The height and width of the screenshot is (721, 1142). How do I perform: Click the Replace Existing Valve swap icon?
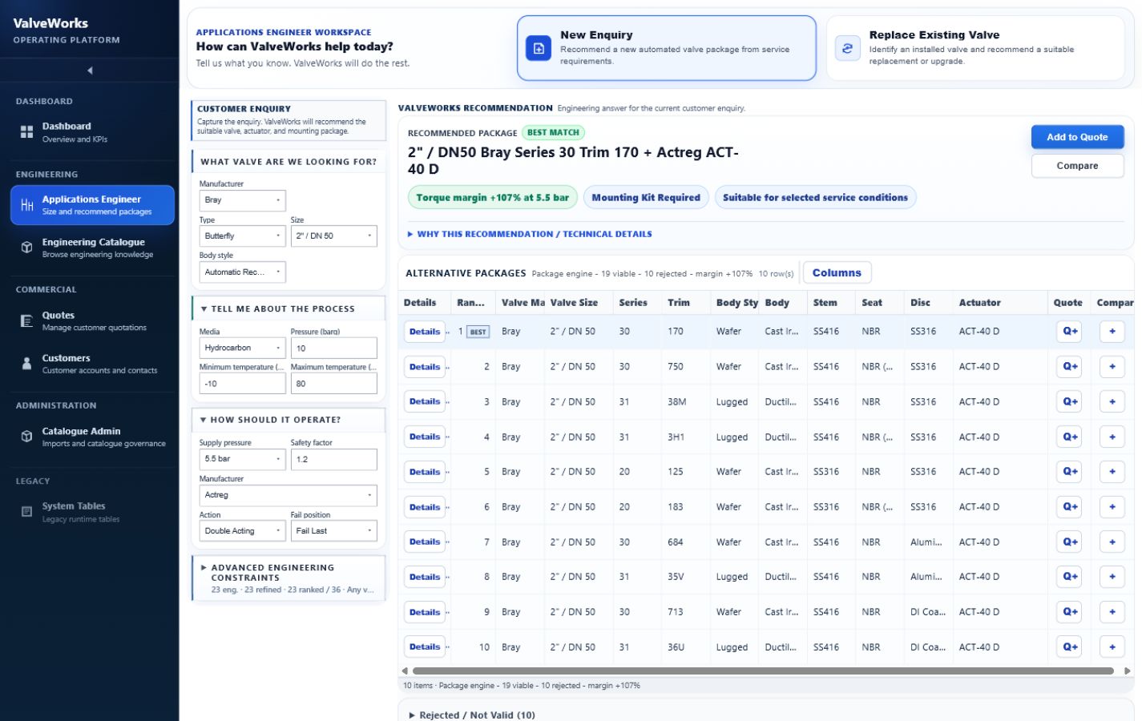[847, 48]
